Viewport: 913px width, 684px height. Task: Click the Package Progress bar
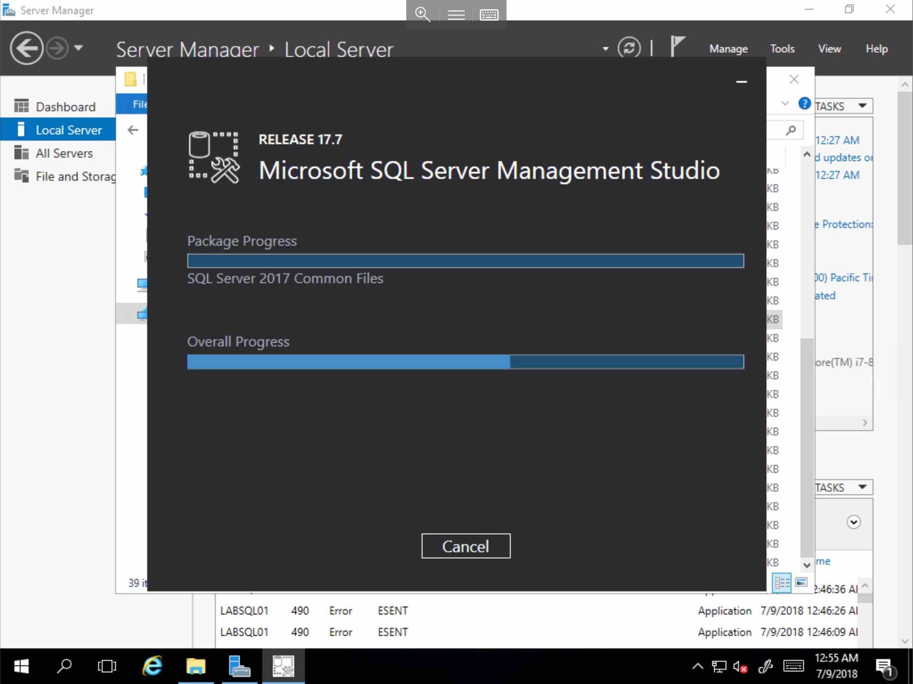[x=465, y=261]
